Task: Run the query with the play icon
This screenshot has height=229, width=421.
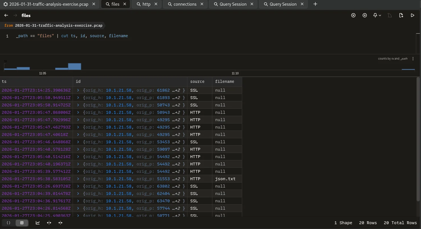Action: [x=412, y=15]
